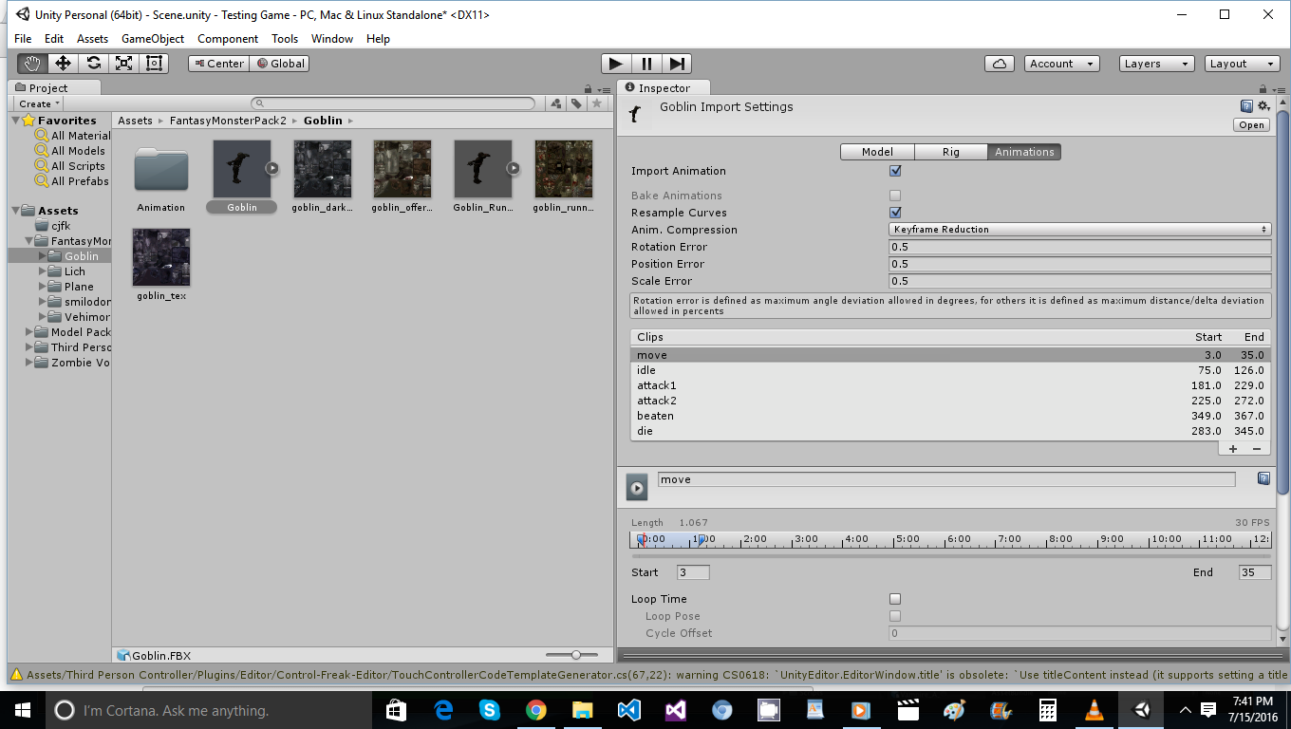
Task: Open the GameObject menu
Action: click(x=153, y=39)
